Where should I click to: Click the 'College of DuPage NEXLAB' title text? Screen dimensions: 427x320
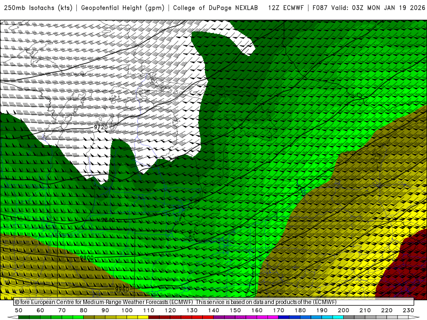[216, 8]
